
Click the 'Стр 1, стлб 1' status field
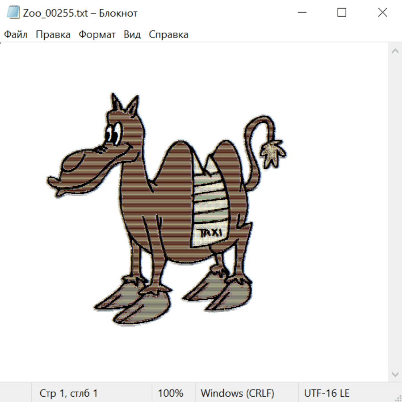[x=69, y=393]
